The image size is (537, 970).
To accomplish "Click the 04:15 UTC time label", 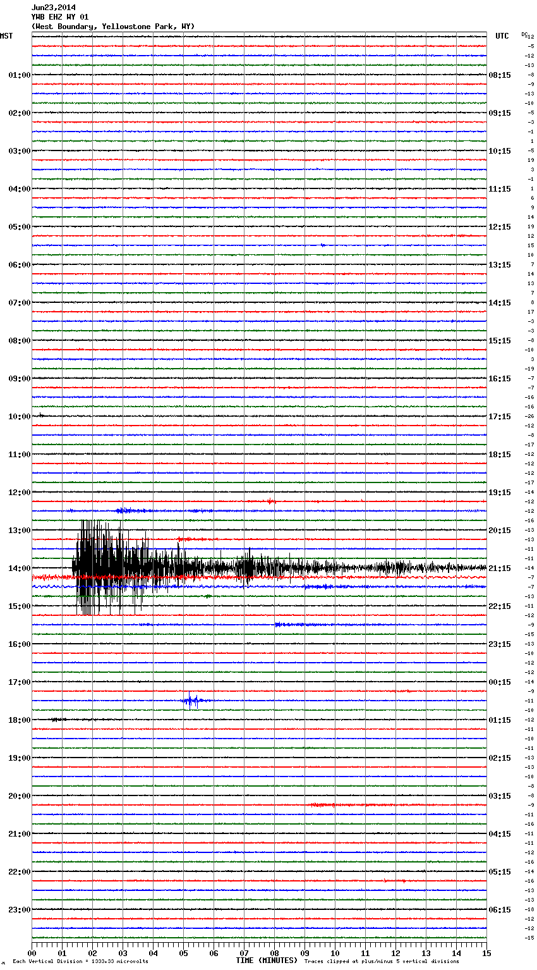I will click(x=500, y=834).
